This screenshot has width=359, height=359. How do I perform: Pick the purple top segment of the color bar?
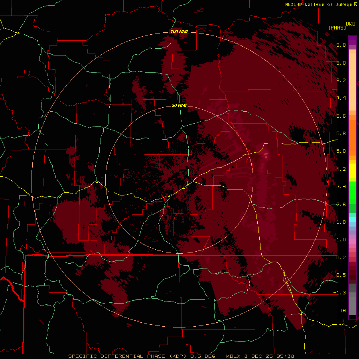tap(352, 40)
